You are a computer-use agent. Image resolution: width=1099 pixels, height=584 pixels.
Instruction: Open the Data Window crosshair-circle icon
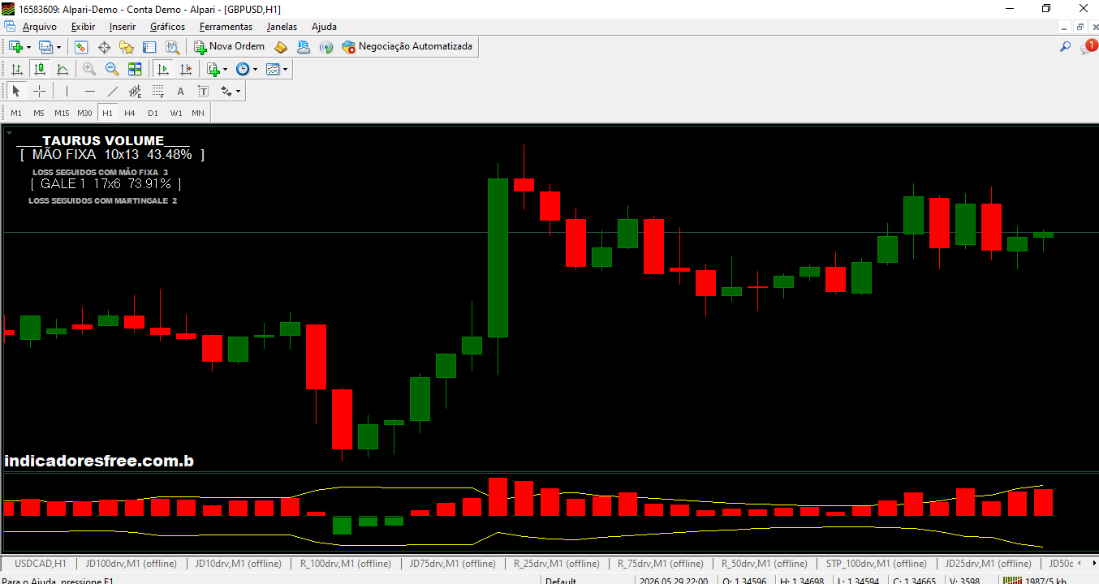(104, 47)
